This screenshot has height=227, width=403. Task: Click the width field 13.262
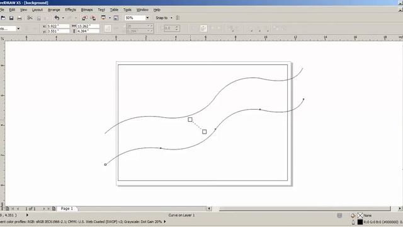click(88, 26)
